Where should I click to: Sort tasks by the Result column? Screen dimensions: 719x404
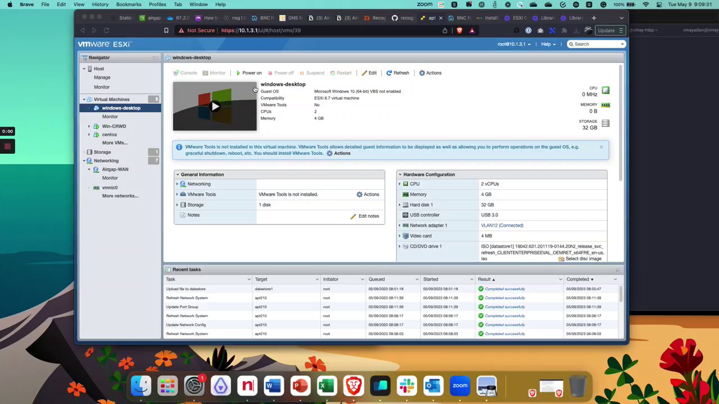pos(486,279)
